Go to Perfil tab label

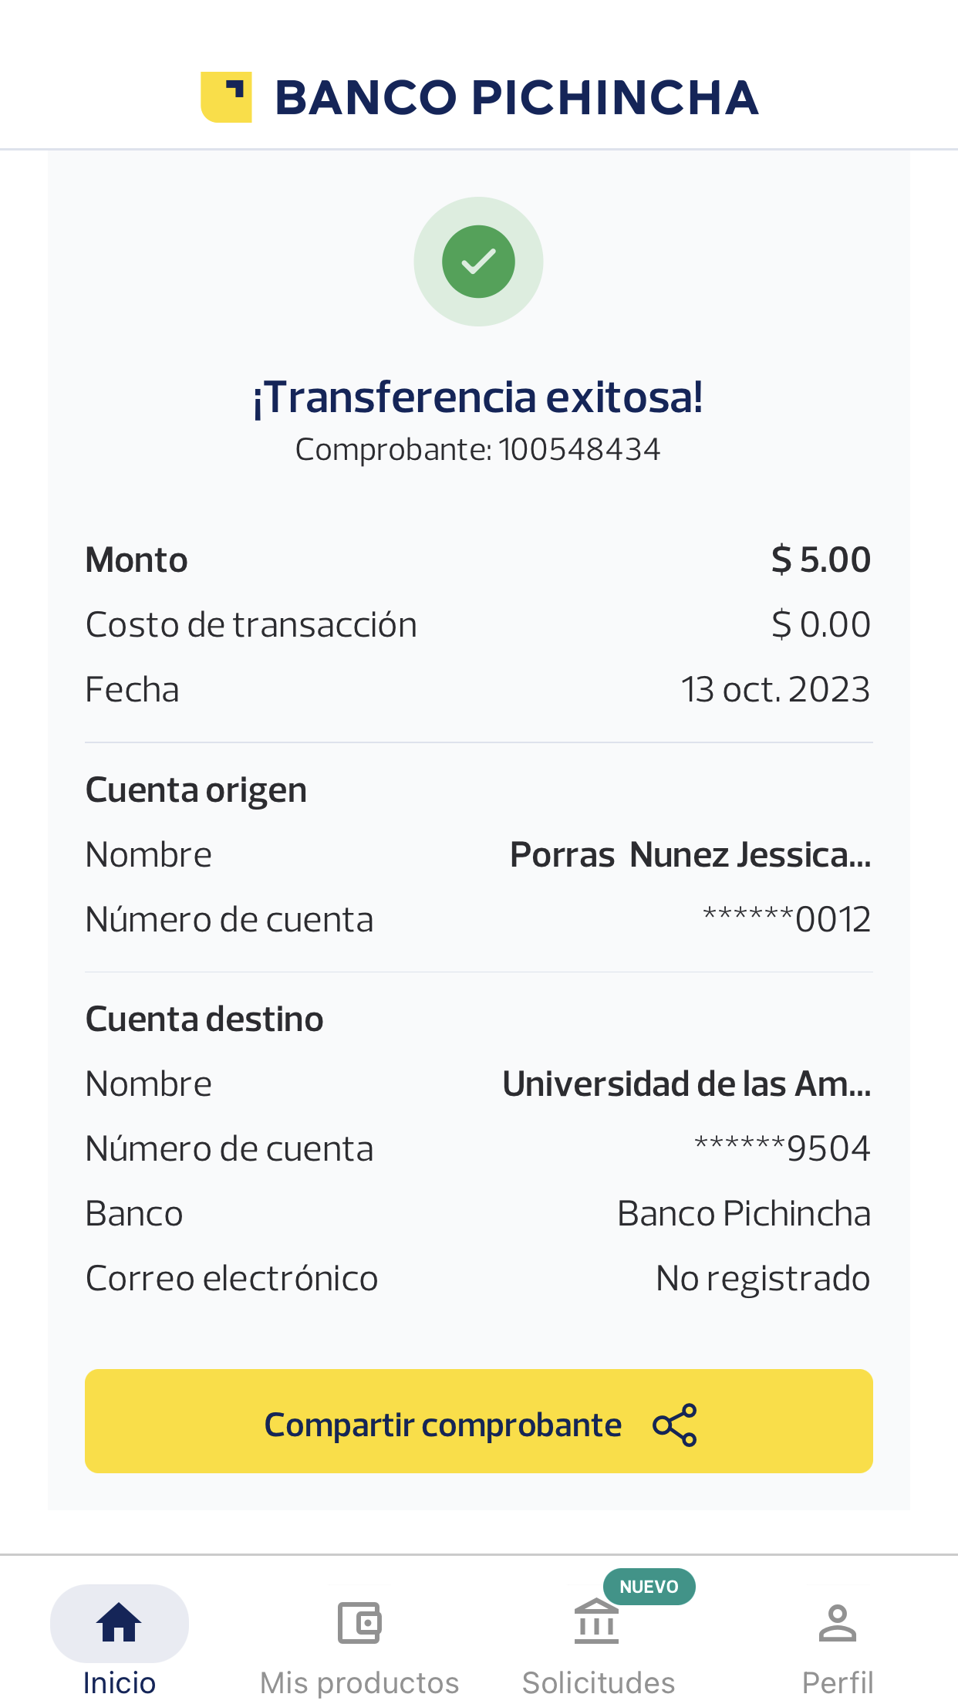837,1682
